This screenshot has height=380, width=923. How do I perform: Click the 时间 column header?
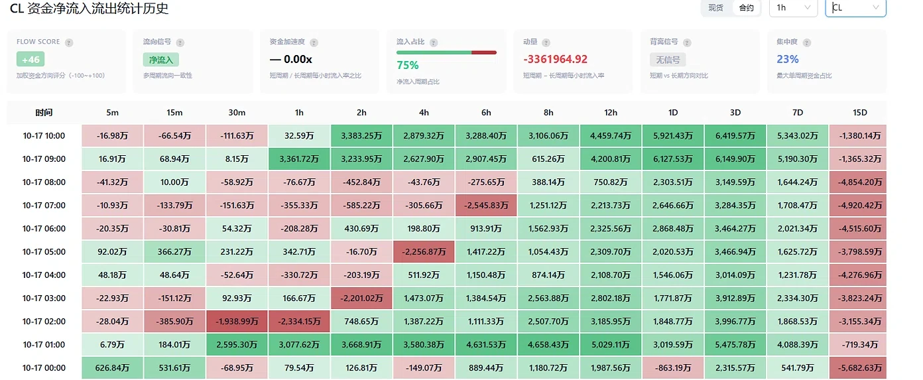click(x=44, y=113)
